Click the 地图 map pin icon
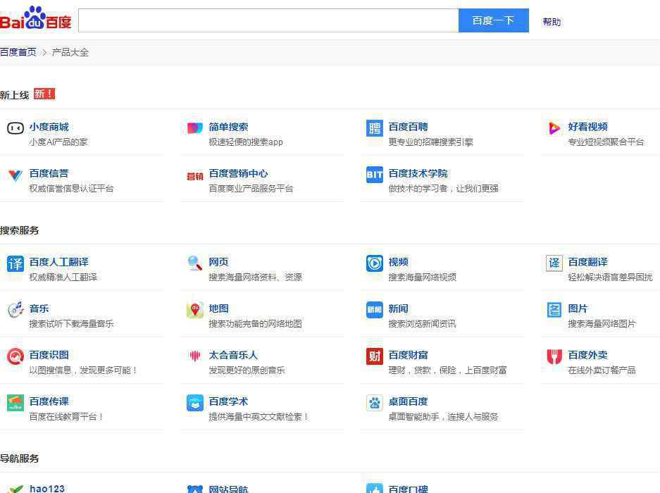 click(x=195, y=310)
